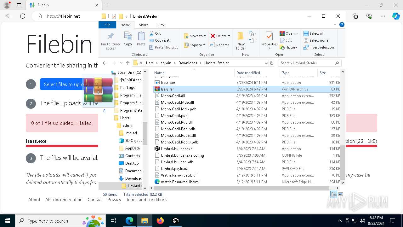Screen dimensions: 403x227
Task: Click Select all in ribbon
Action: point(314,33)
